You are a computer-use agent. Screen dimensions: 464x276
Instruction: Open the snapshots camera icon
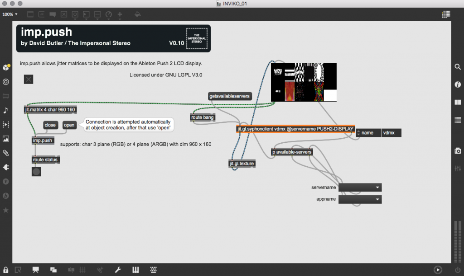pyautogui.click(x=458, y=151)
